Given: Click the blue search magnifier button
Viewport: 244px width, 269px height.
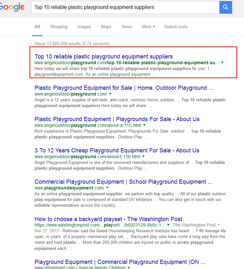Looking at the screenshot, I should [x=226, y=7].
